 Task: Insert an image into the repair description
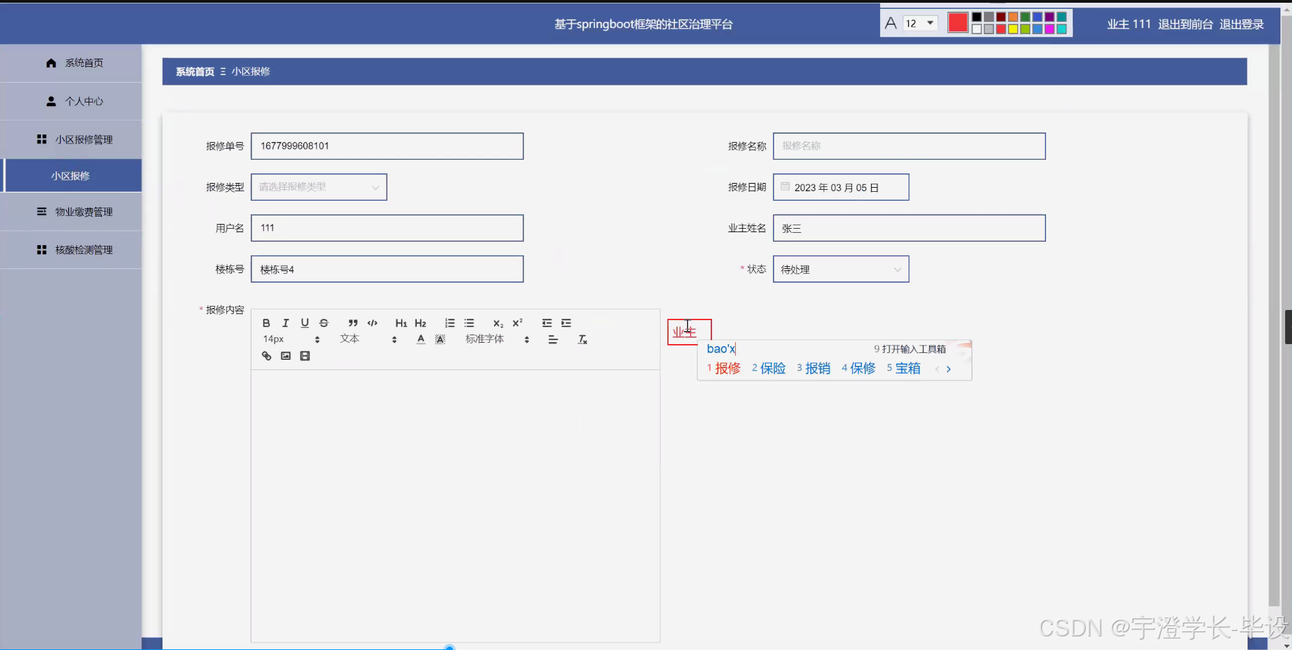click(x=286, y=356)
